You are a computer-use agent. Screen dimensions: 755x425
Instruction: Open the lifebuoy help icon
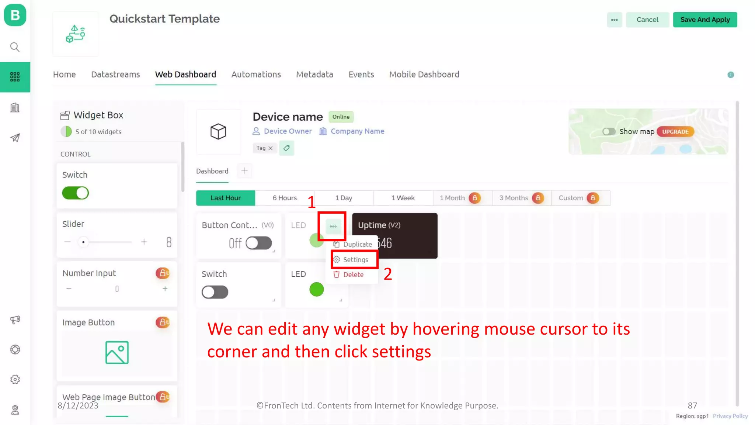pyautogui.click(x=15, y=349)
